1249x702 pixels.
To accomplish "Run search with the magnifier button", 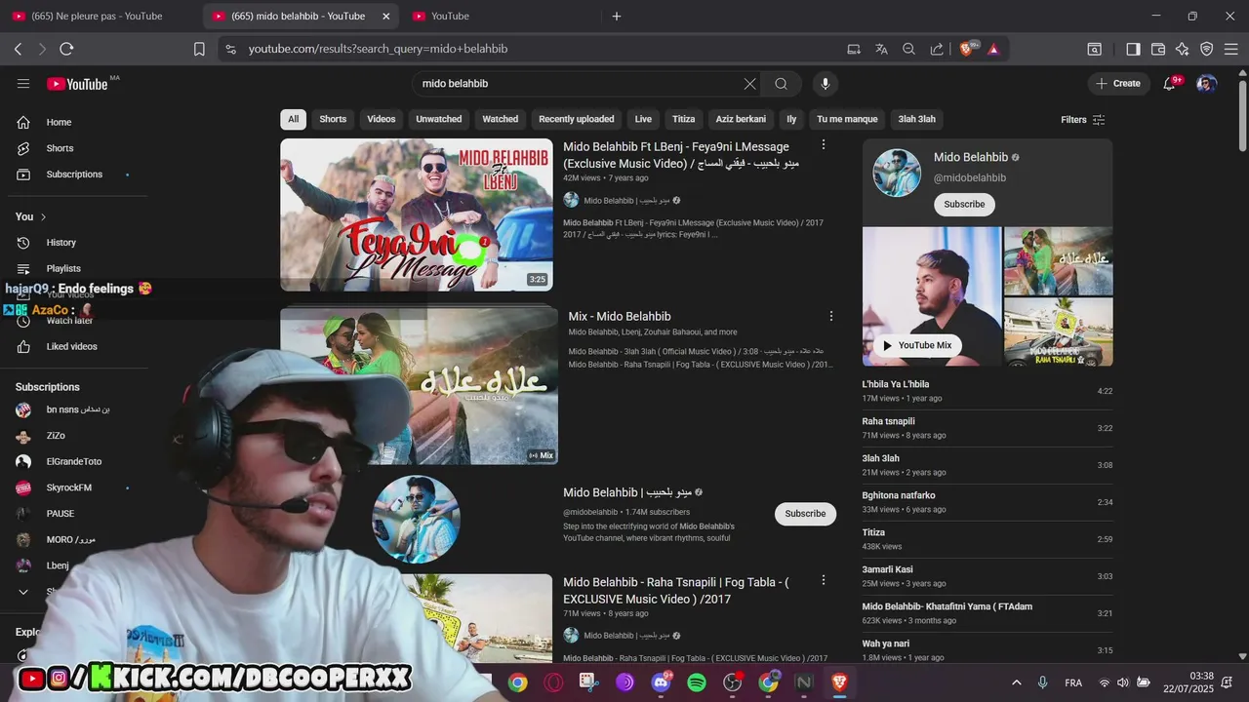I will coord(781,84).
